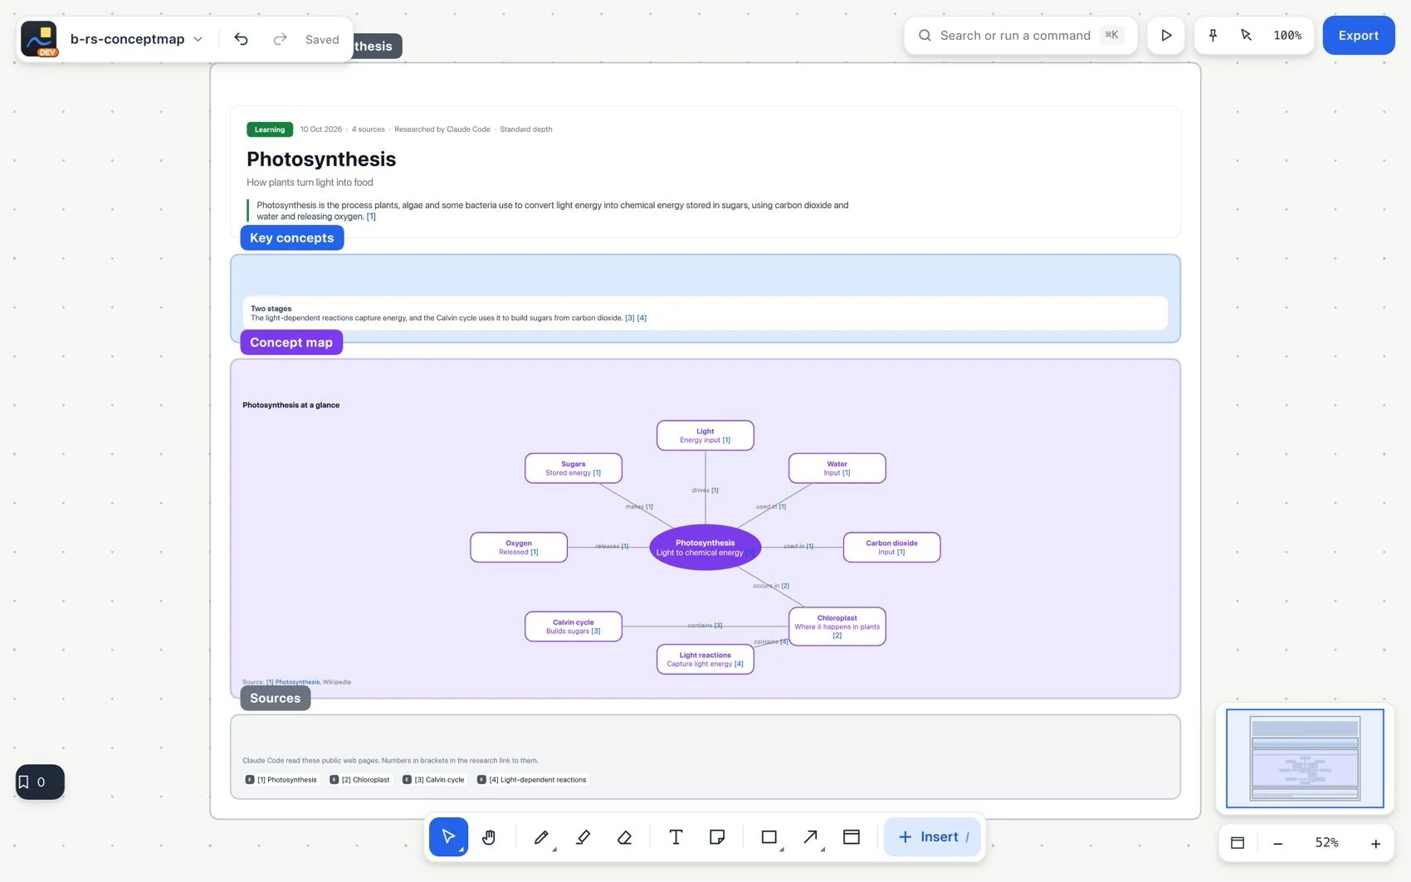
Task: Open the [4] Light-dependent reactions source chip
Action: (532, 780)
